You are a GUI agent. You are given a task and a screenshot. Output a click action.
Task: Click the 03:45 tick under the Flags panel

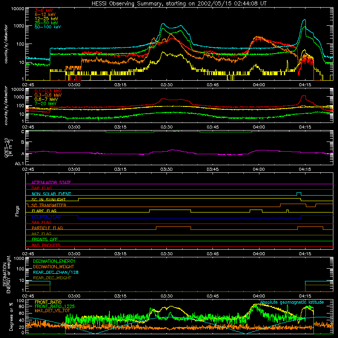point(213,254)
